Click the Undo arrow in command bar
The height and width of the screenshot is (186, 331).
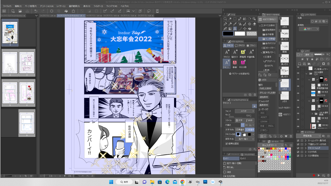coord(36,11)
